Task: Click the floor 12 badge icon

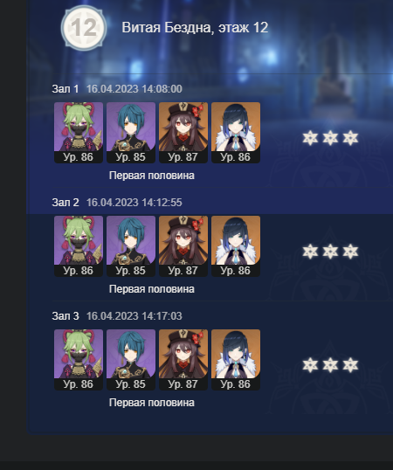Action: (x=84, y=28)
